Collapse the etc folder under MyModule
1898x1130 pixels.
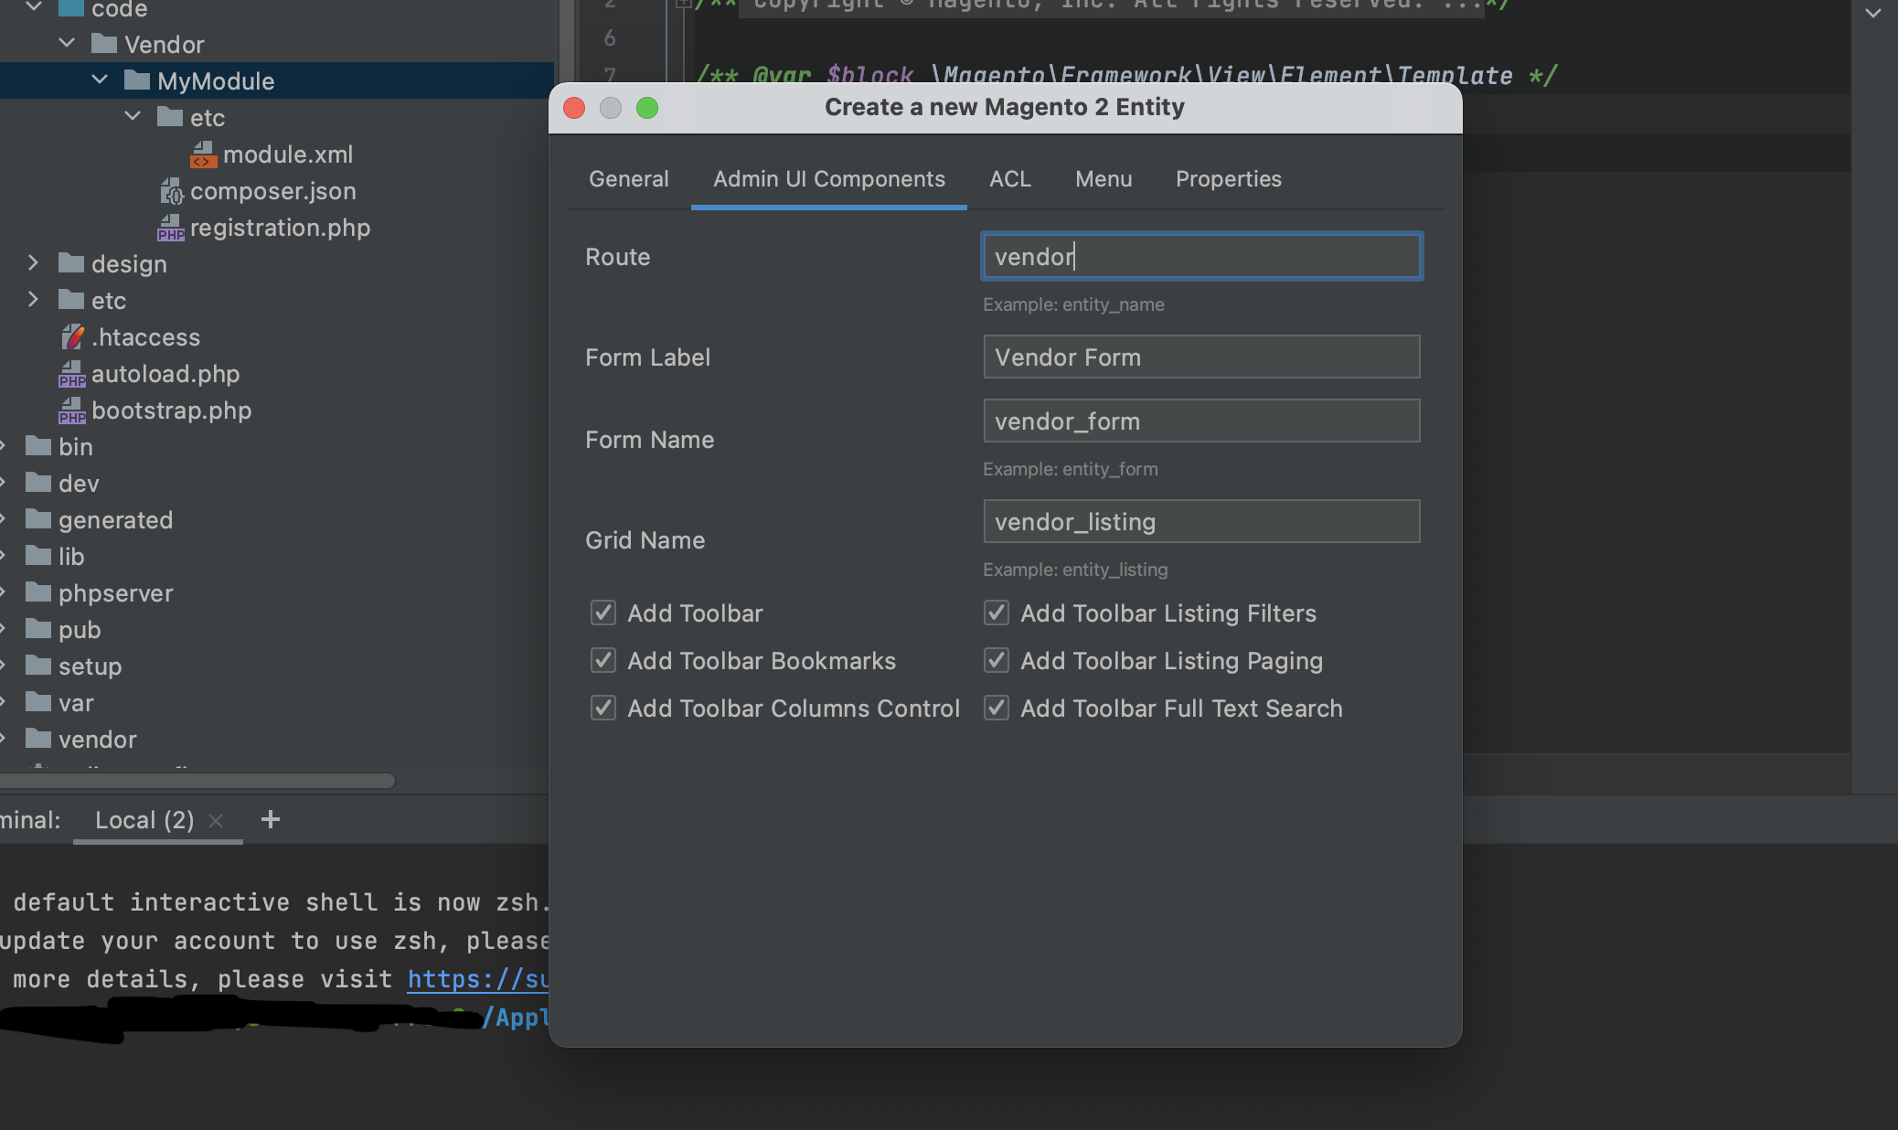pyautogui.click(x=133, y=117)
